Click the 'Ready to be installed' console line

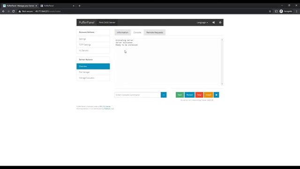[x=127, y=45]
